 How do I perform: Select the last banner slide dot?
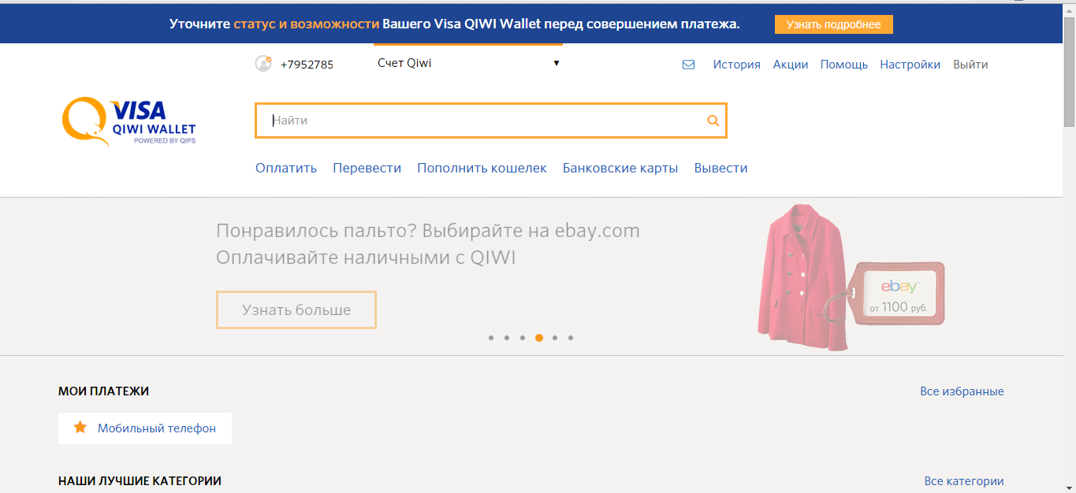(571, 338)
